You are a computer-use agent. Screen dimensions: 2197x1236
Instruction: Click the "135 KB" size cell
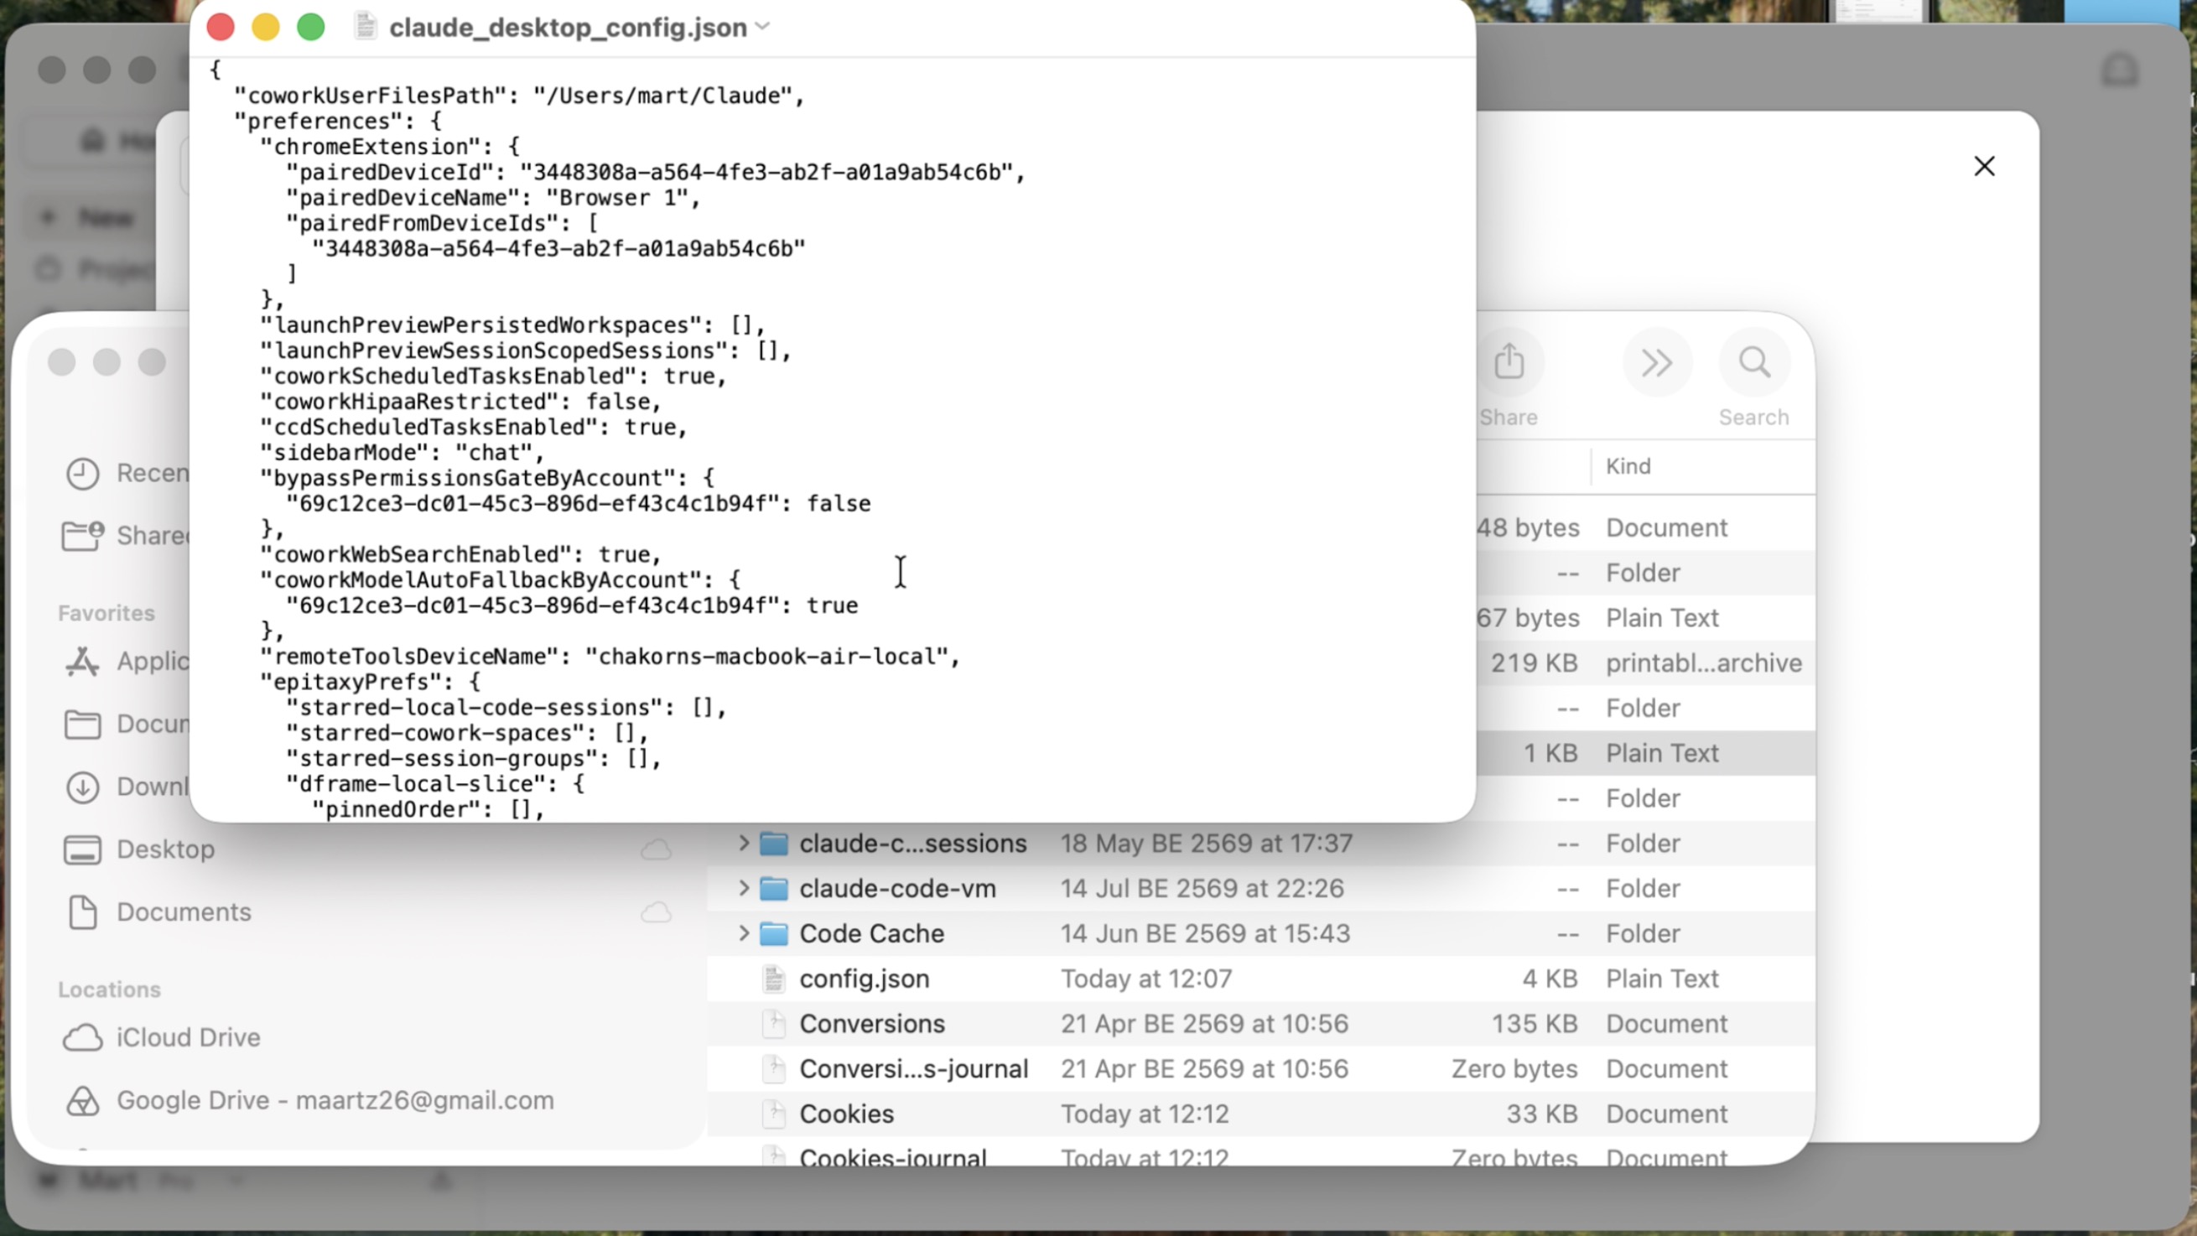(1535, 1024)
